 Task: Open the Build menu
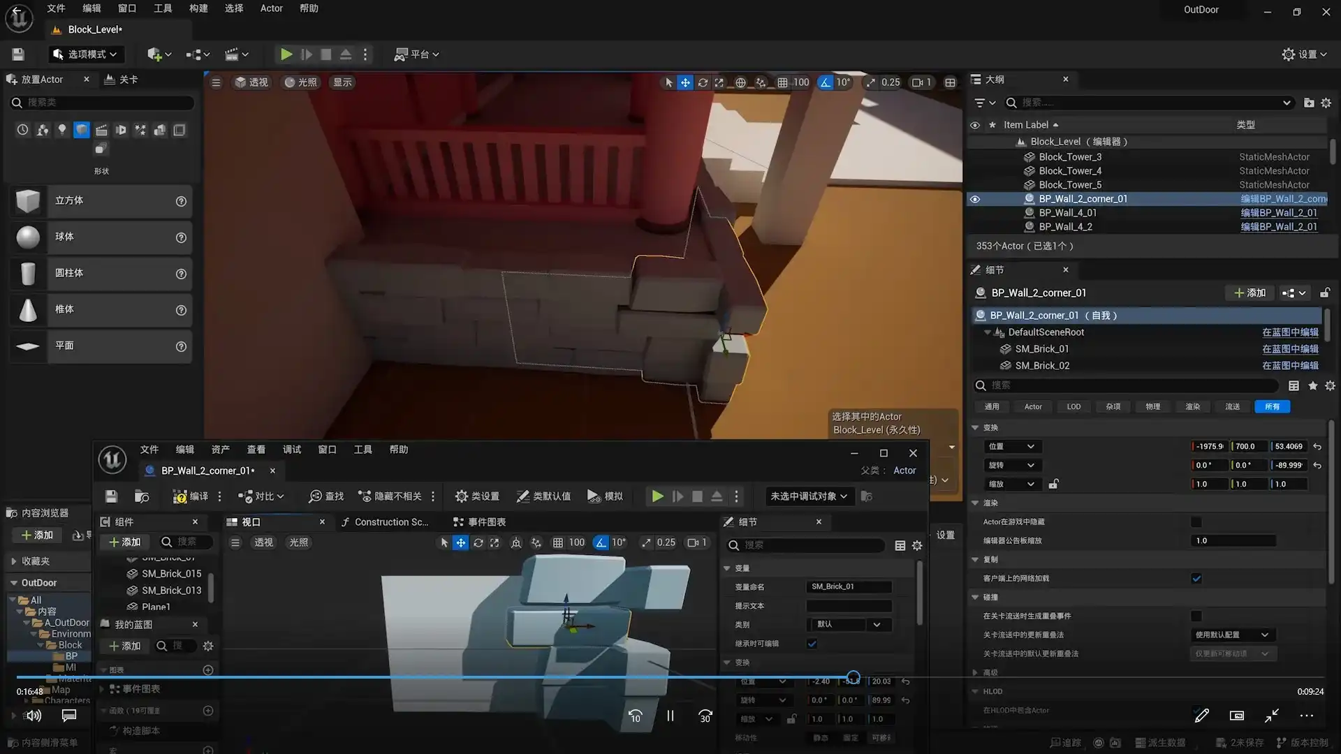pyautogui.click(x=198, y=8)
